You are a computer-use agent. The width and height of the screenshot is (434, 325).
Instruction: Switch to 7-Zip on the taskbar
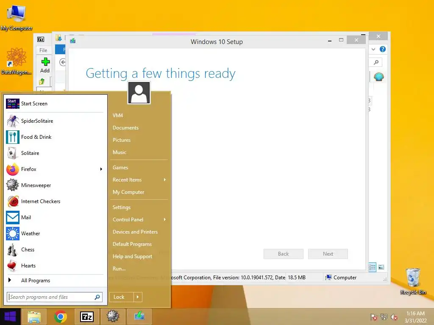click(x=86, y=317)
